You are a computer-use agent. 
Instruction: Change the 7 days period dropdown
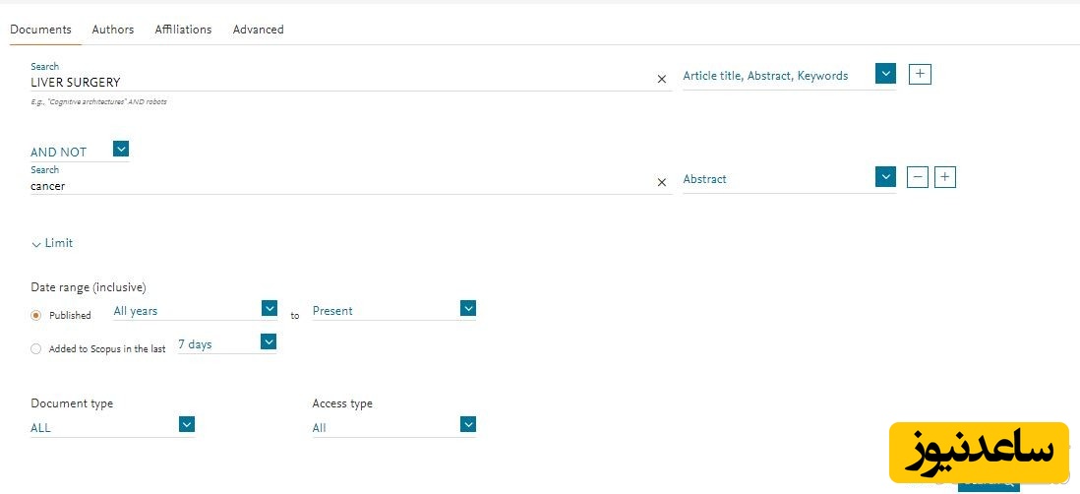coord(269,342)
